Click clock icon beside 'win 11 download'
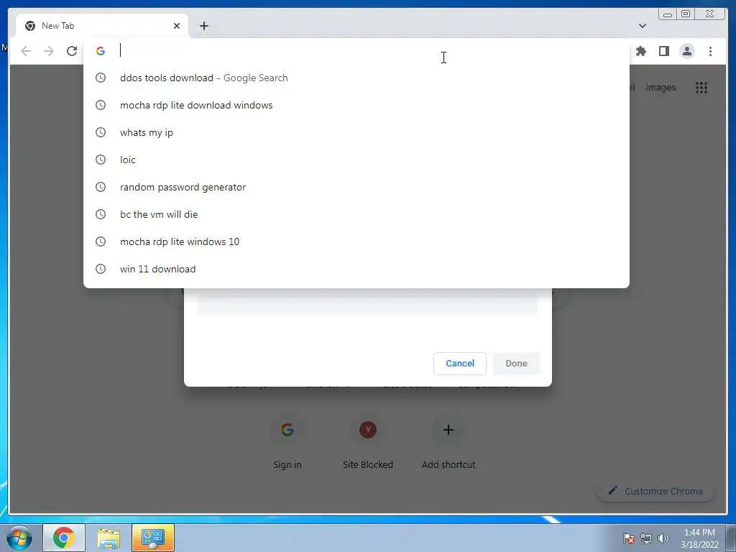This screenshot has width=736, height=552. pos(101,269)
